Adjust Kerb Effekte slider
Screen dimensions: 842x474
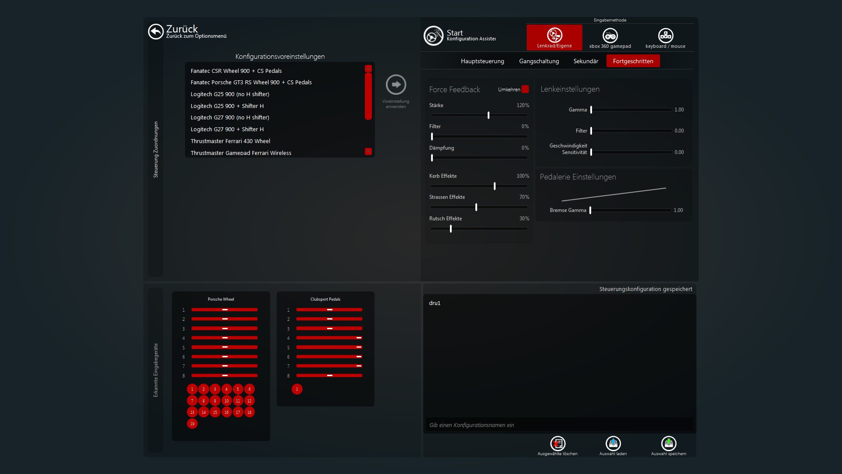pos(479,186)
